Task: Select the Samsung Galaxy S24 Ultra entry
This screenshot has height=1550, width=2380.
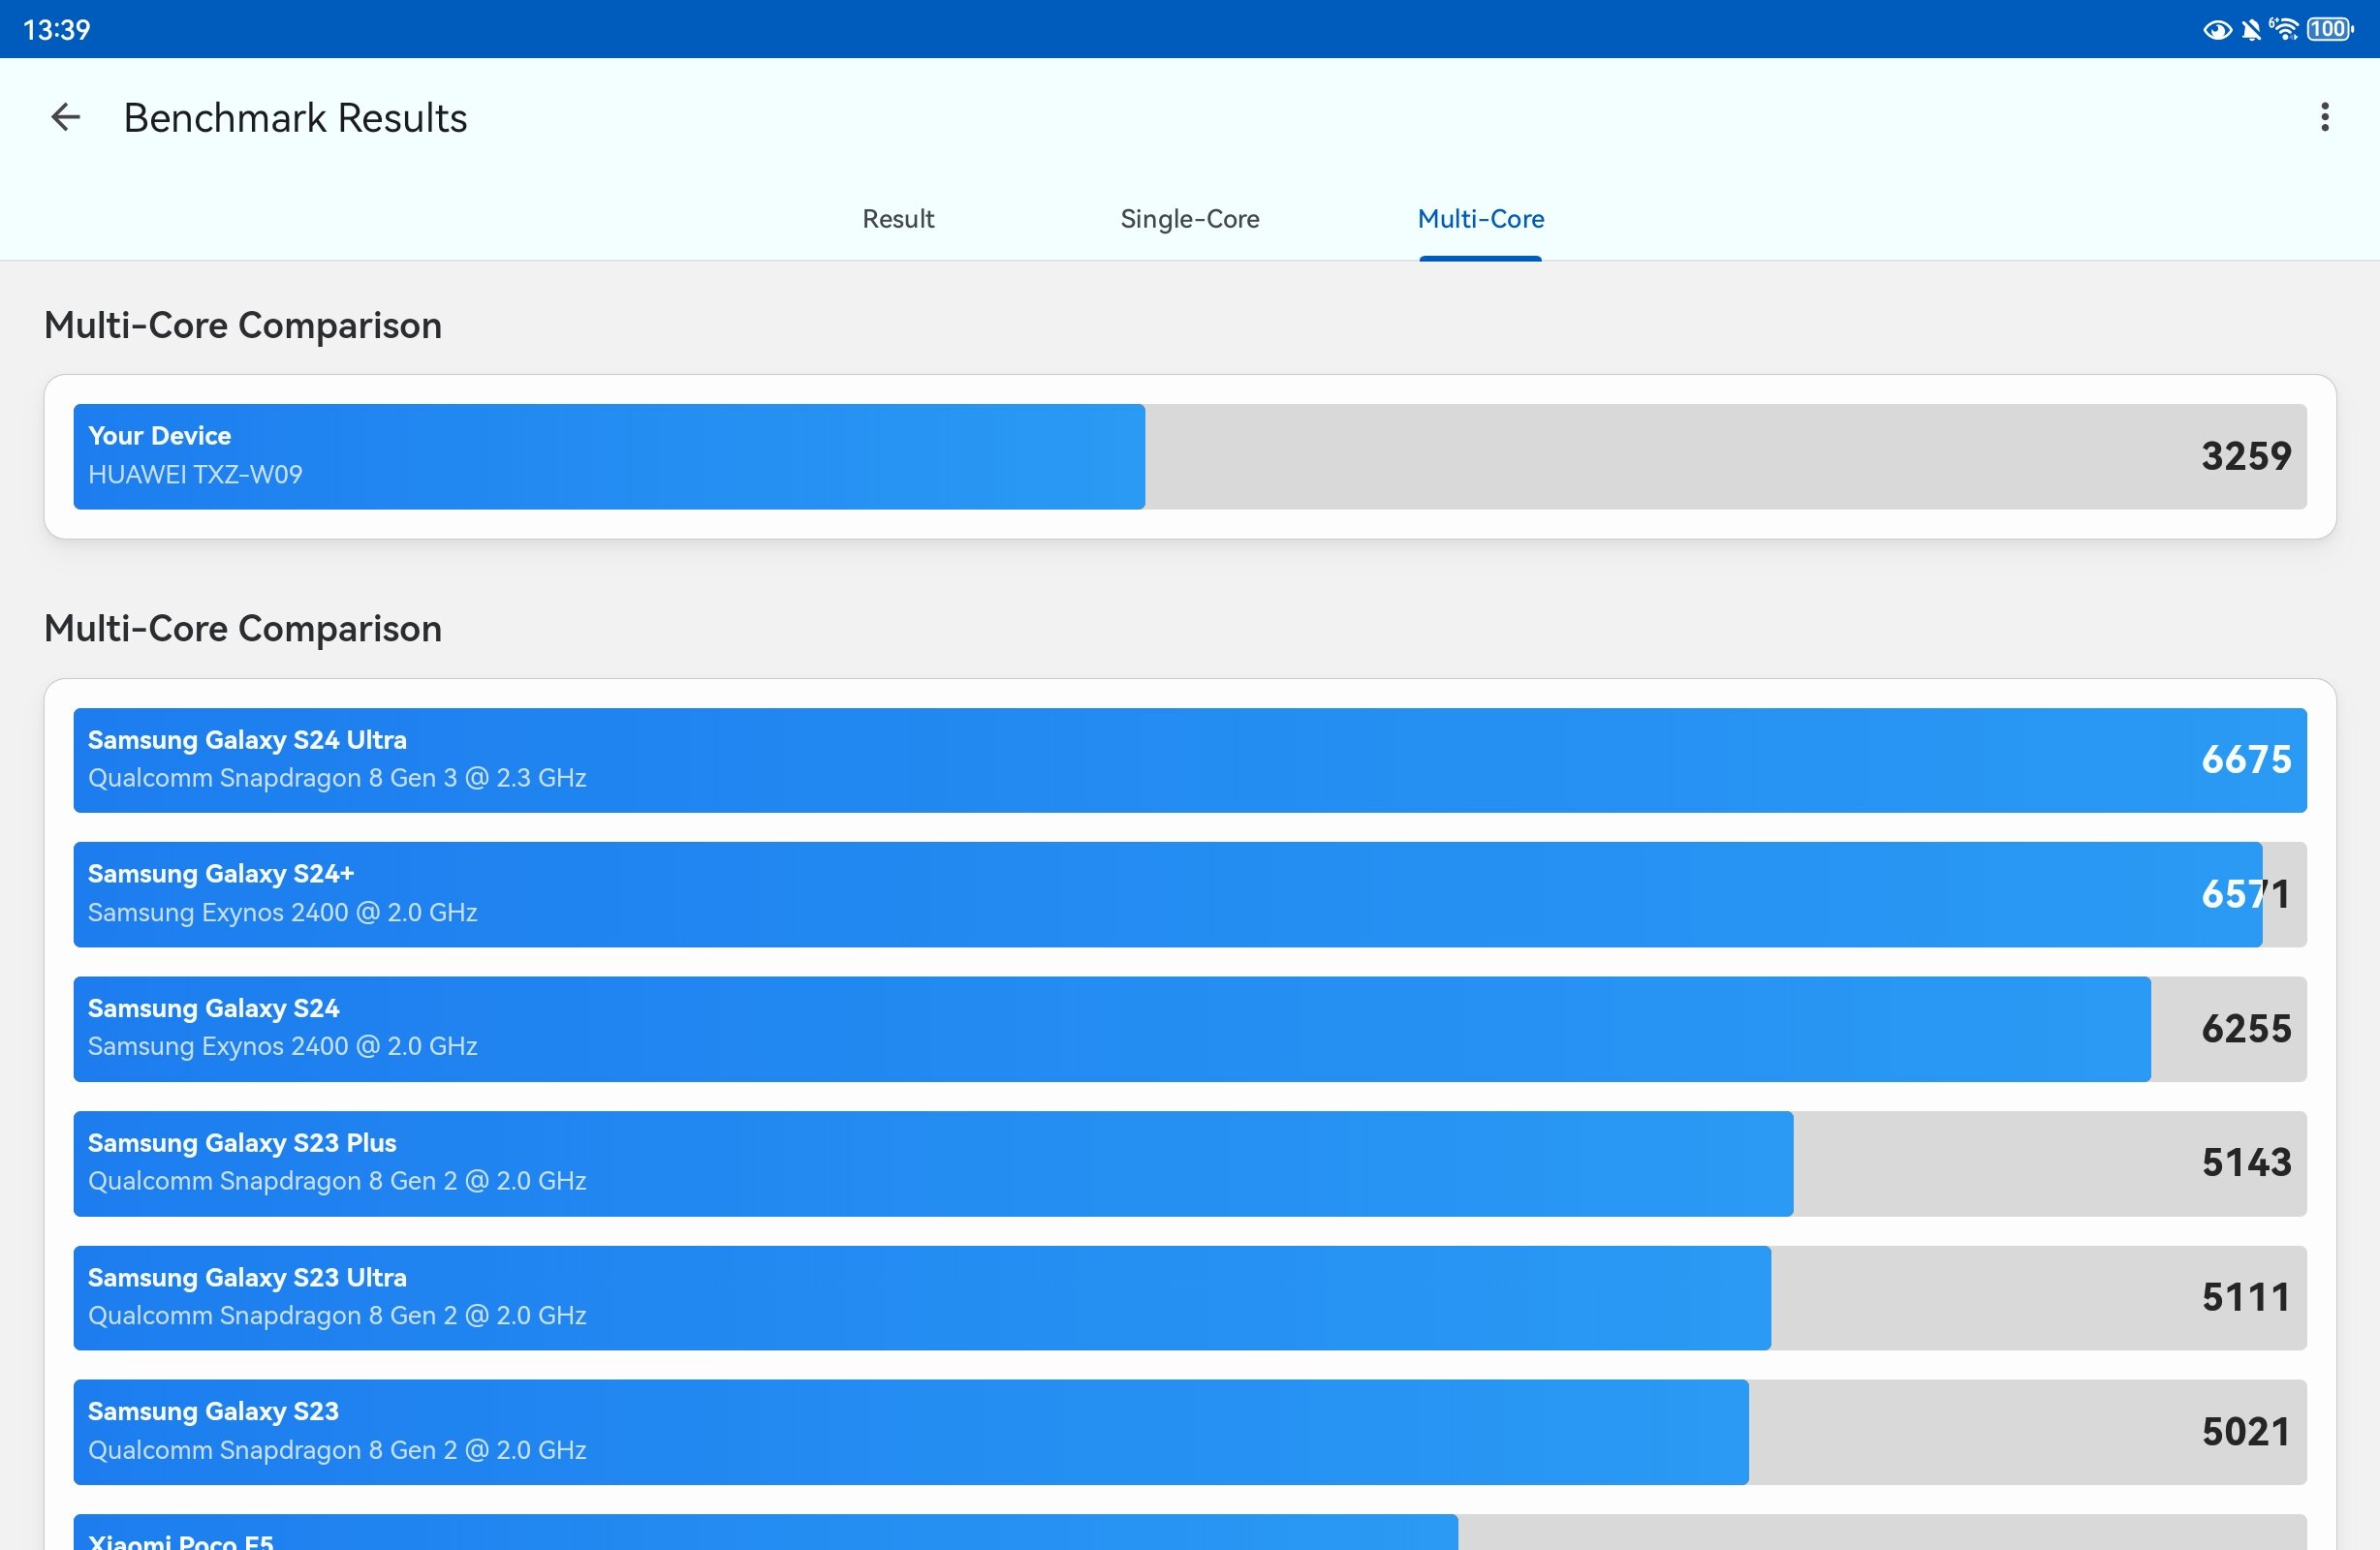Action: point(1190,760)
